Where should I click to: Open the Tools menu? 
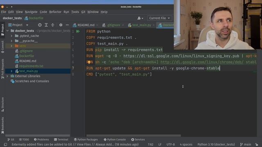75,12
